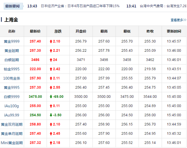Click the red up arrow in 100克金条 row
Image resolution: width=187 pixels, height=148 pixels.
[x=51, y=78]
